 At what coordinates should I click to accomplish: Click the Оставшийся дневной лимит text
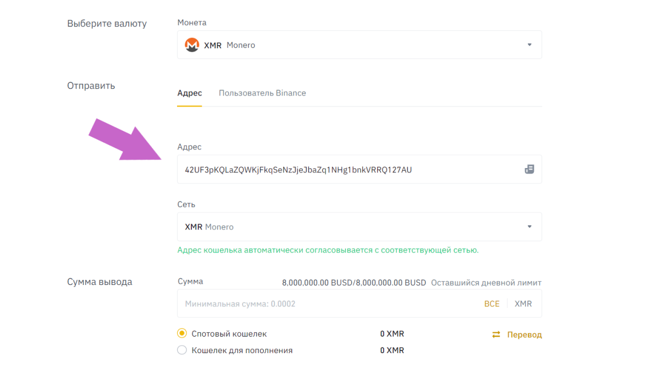point(486,283)
